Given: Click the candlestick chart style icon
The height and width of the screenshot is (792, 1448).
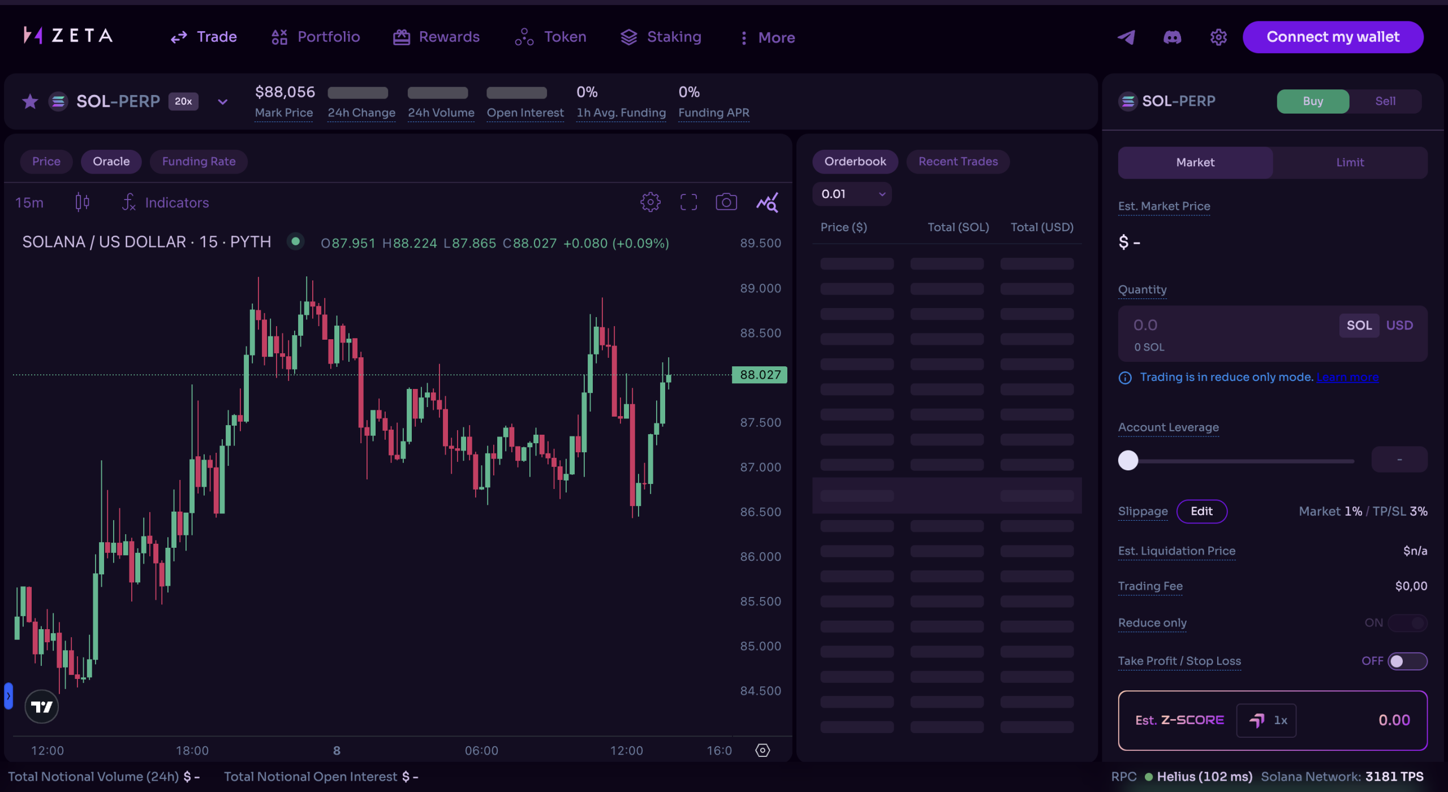Looking at the screenshot, I should pos(82,202).
